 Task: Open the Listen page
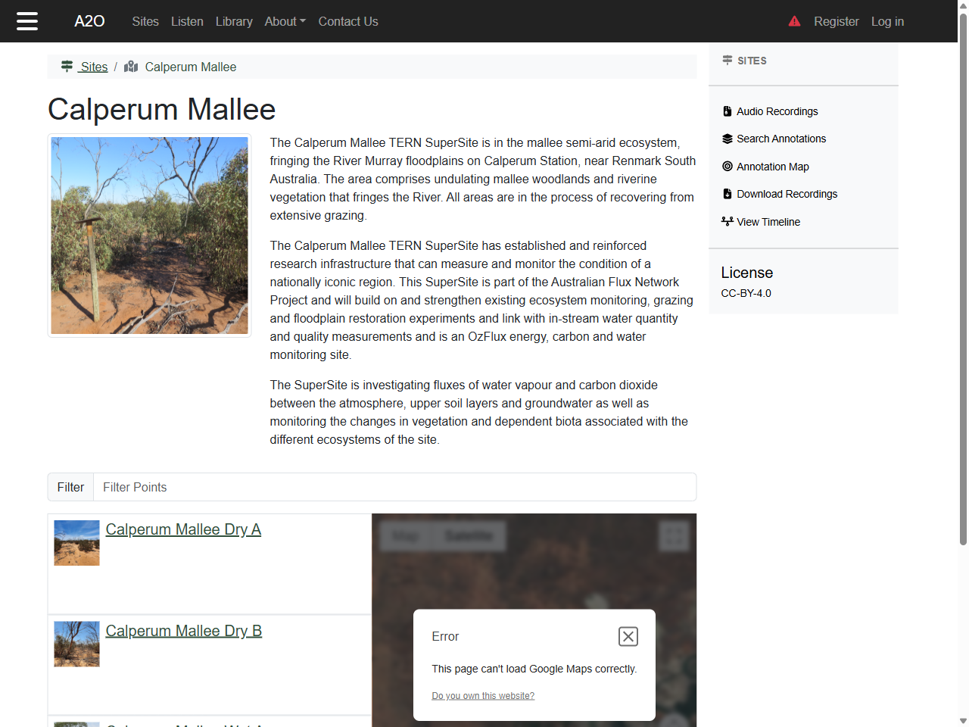coord(187,21)
